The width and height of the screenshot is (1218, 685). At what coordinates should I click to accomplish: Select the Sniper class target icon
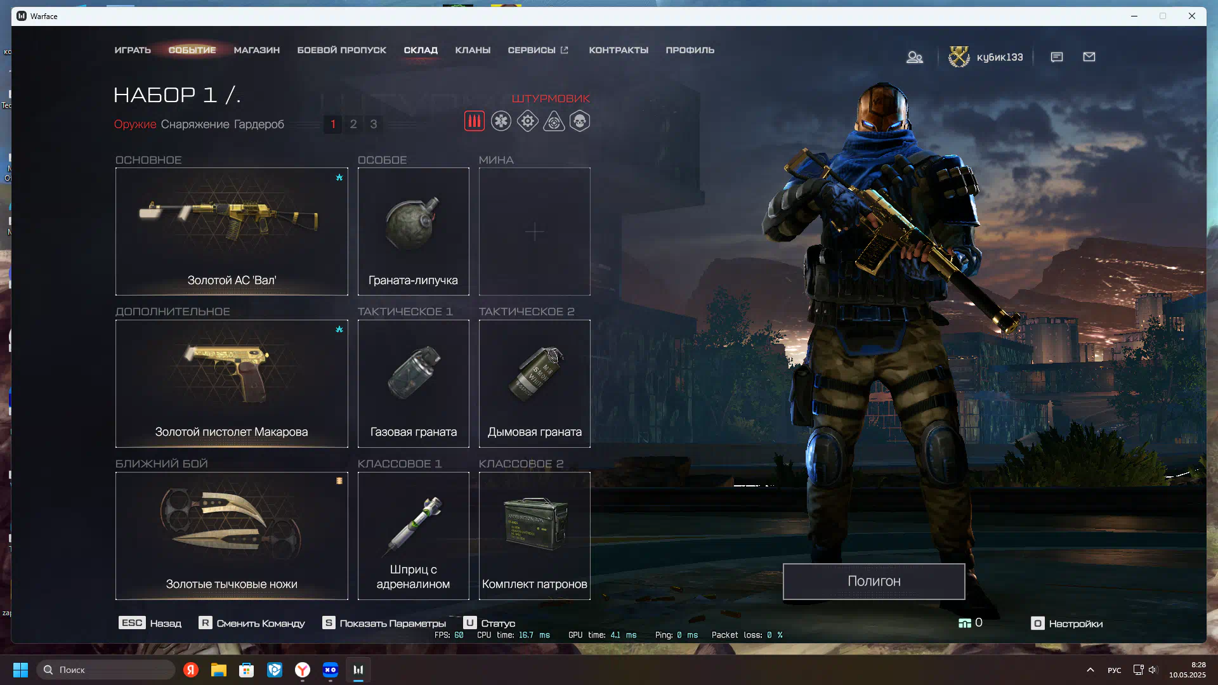pyautogui.click(x=554, y=121)
